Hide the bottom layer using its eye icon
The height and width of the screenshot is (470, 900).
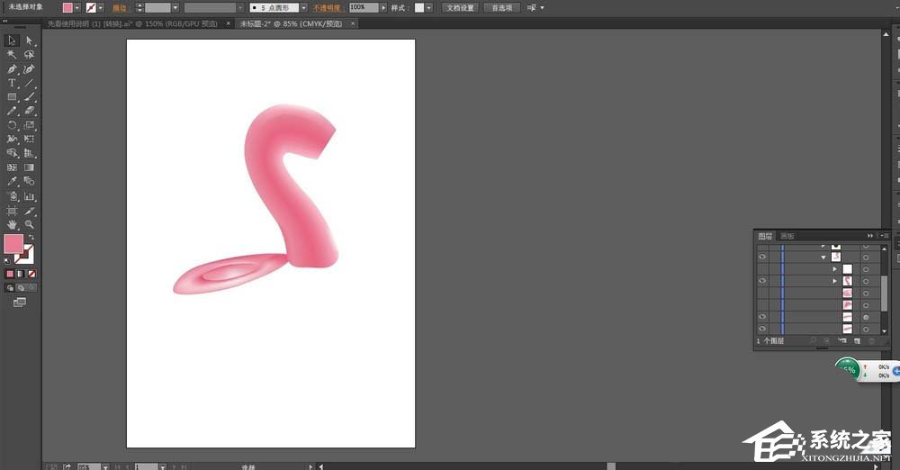[762, 329]
